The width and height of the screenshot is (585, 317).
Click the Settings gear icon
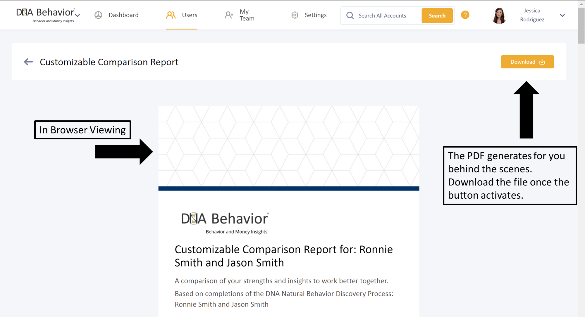pos(295,15)
